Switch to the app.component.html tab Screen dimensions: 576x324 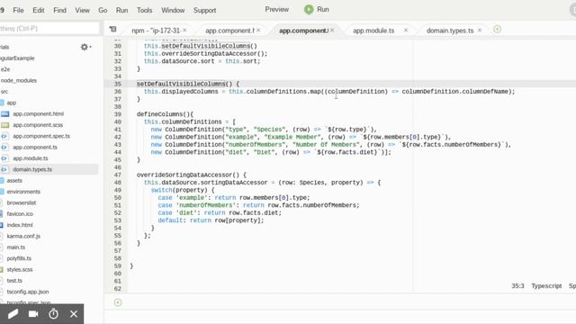point(229,31)
